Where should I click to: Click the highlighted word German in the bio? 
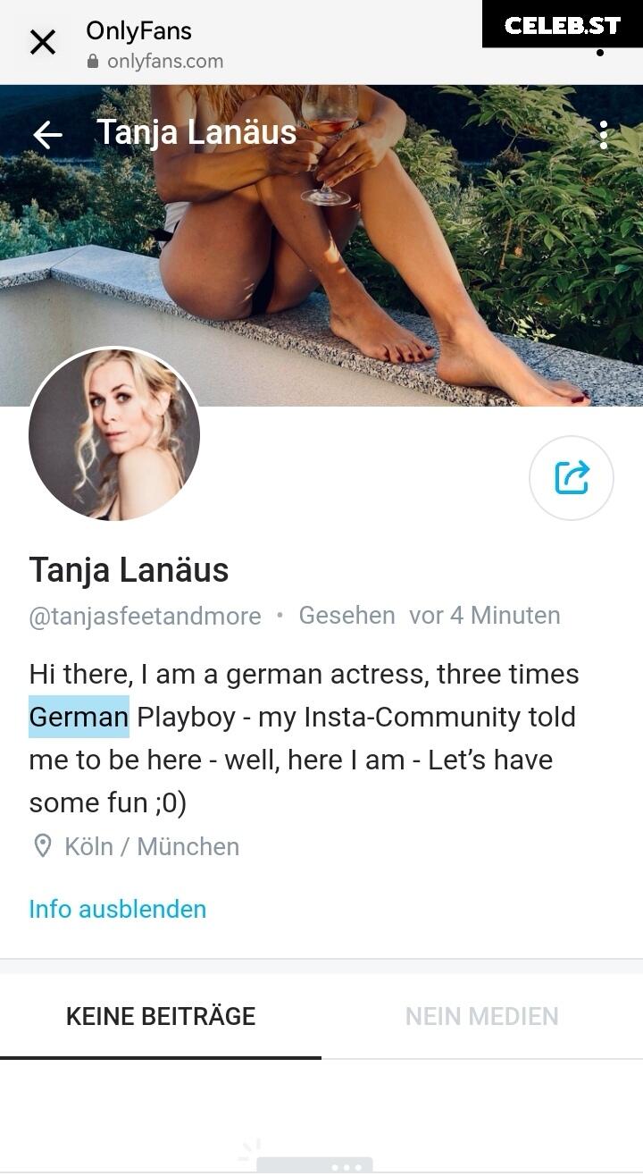(x=79, y=717)
